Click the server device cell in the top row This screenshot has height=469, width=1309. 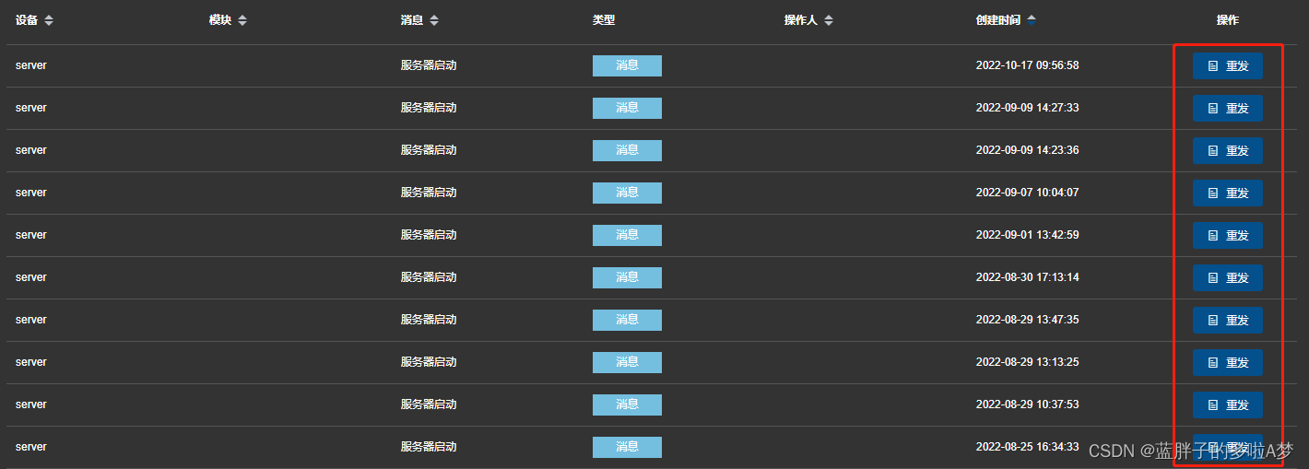click(31, 65)
